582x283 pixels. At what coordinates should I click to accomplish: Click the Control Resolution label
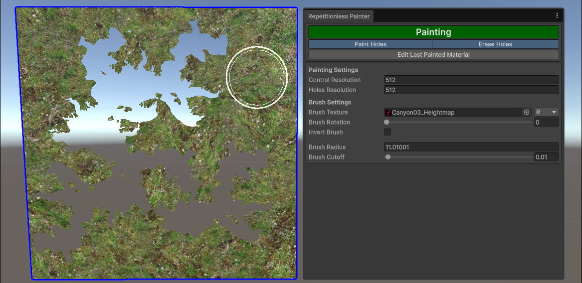pos(335,80)
